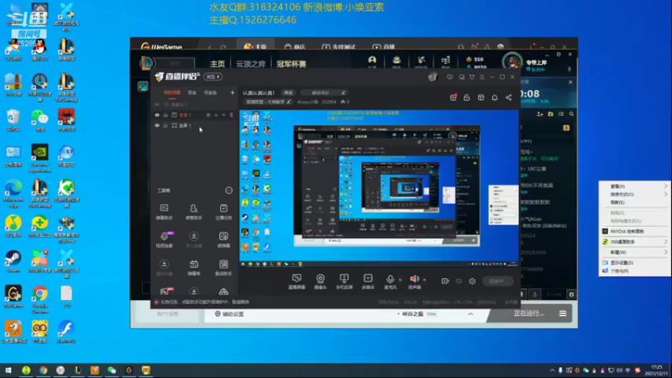Open the mode selector pill next to the logo
The height and width of the screenshot is (378, 672).
(213, 76)
